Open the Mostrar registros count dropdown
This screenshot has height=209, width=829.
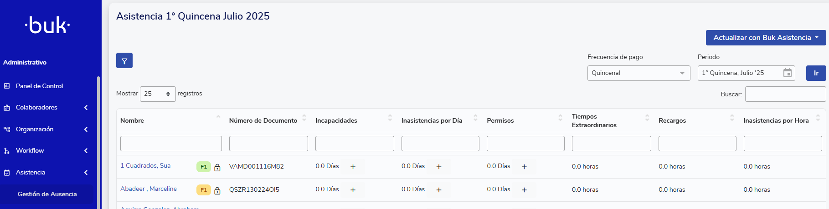click(157, 94)
